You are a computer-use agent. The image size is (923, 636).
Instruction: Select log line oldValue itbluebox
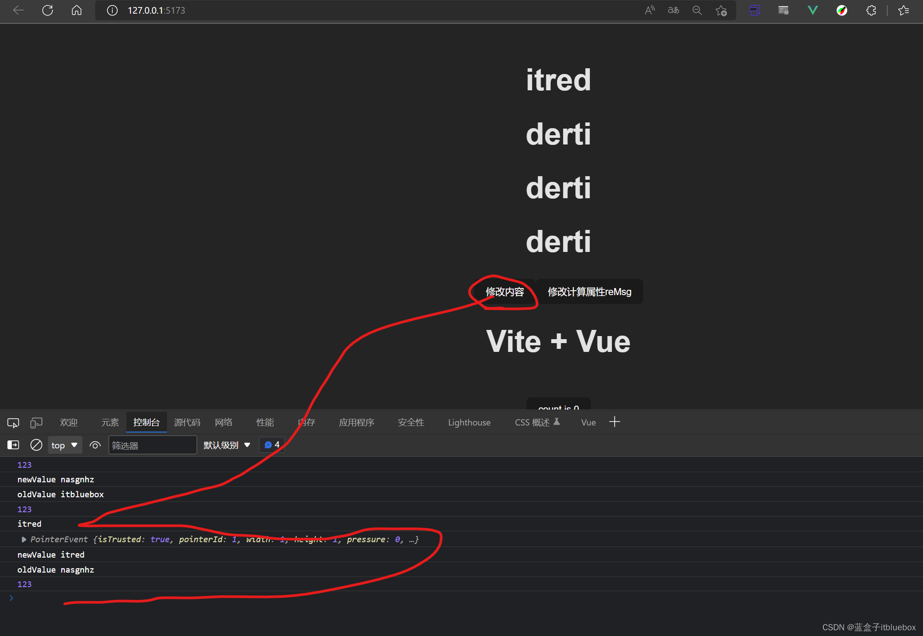[x=60, y=494]
